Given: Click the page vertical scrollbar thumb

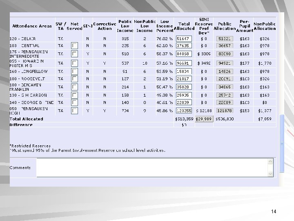Looking at the screenshot, I should 282,143.
